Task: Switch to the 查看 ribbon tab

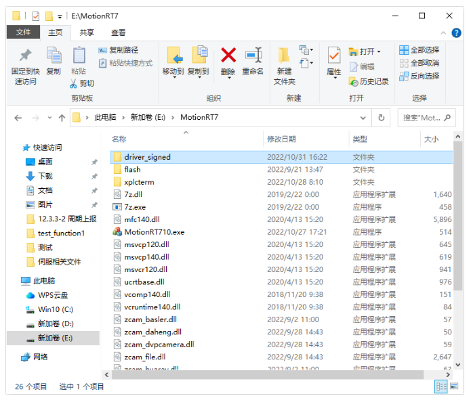Action: coord(119,32)
